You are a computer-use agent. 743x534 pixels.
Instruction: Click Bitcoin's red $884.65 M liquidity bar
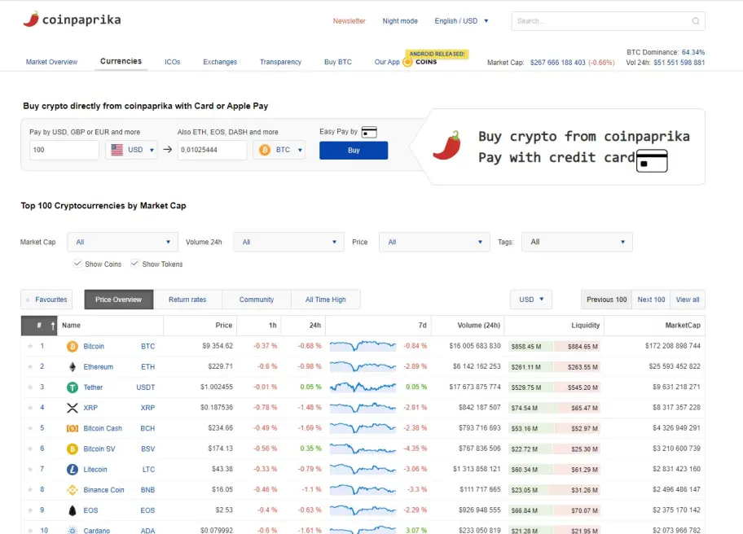[x=577, y=347]
